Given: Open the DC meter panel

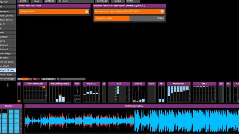Looking at the screenshot, I should 19,92.
